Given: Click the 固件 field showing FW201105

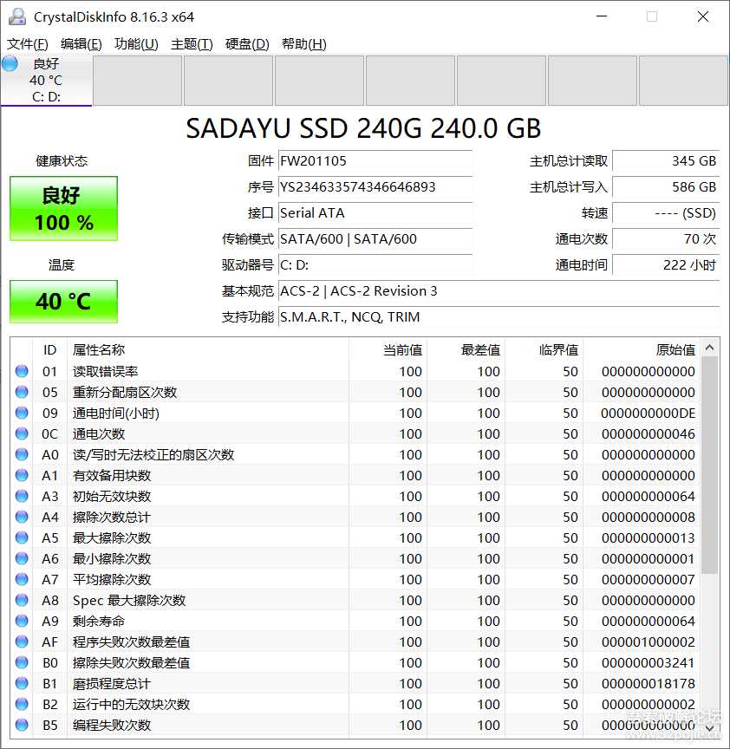Looking at the screenshot, I should coord(375,161).
